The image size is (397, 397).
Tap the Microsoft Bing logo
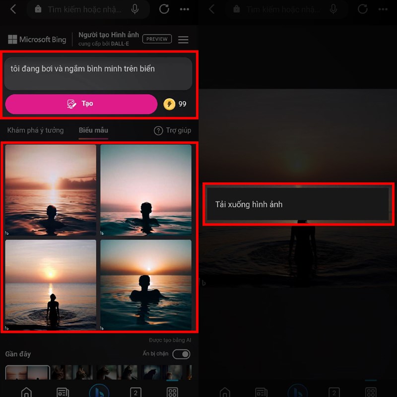(x=37, y=40)
